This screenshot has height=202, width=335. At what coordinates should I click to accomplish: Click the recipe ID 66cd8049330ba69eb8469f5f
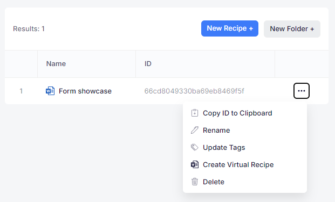[194, 91]
